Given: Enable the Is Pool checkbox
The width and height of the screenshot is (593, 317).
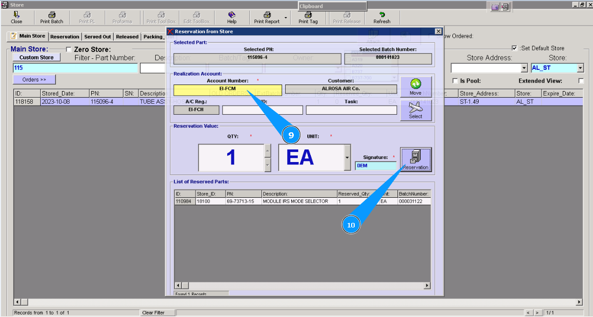Looking at the screenshot, I should point(455,81).
